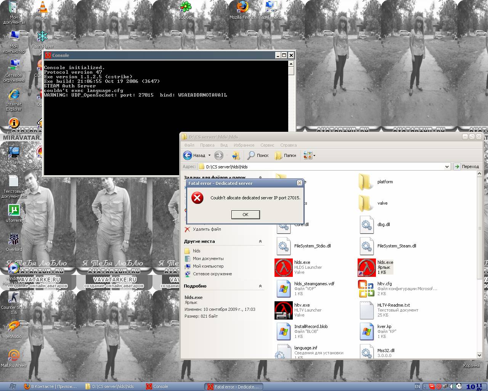Click Переход go button
488x391 pixels.
pos(467,166)
